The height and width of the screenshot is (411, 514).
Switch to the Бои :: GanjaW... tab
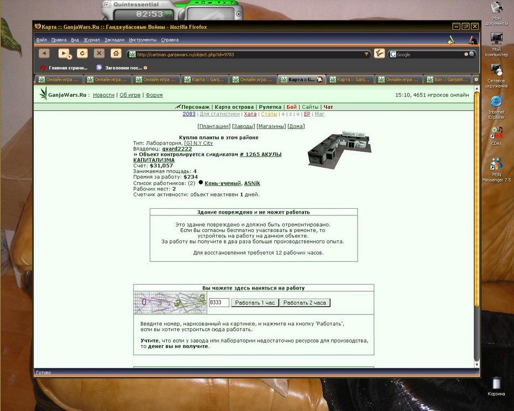coord(448,80)
